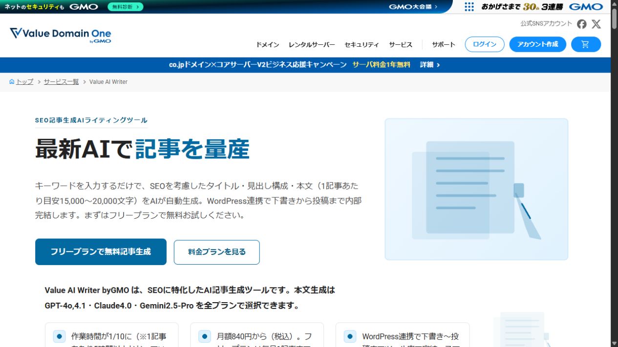Click the document illustration image
The width and height of the screenshot is (618, 347).
(476, 189)
